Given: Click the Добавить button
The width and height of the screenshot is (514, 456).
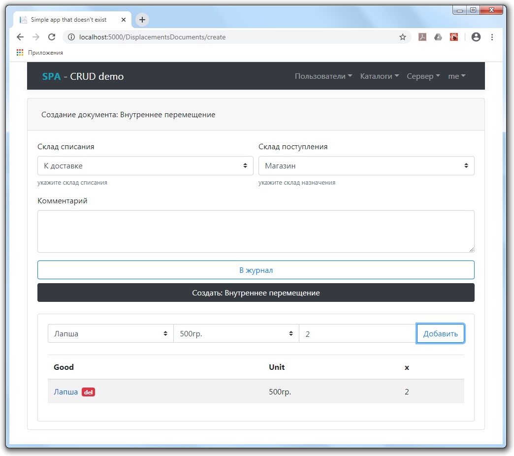Looking at the screenshot, I should point(440,333).
